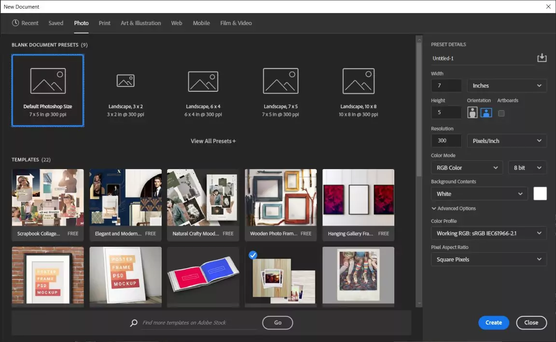
Task: Choose Landscape, 10 x 8 preset icon
Action: [358, 81]
